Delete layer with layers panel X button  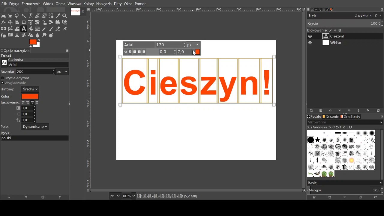pos(378,110)
